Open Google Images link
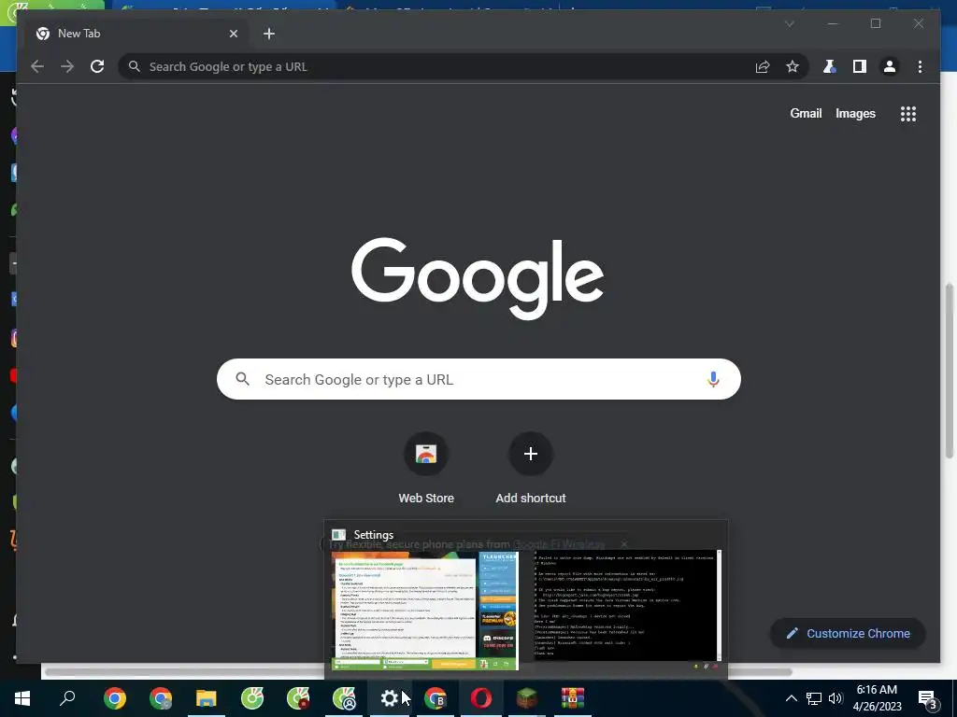Screen dimensions: 957x717 855,113
